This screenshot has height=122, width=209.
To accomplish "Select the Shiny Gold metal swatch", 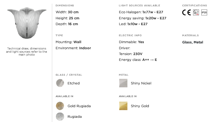I will pyautogui.click(x=123, y=106).
